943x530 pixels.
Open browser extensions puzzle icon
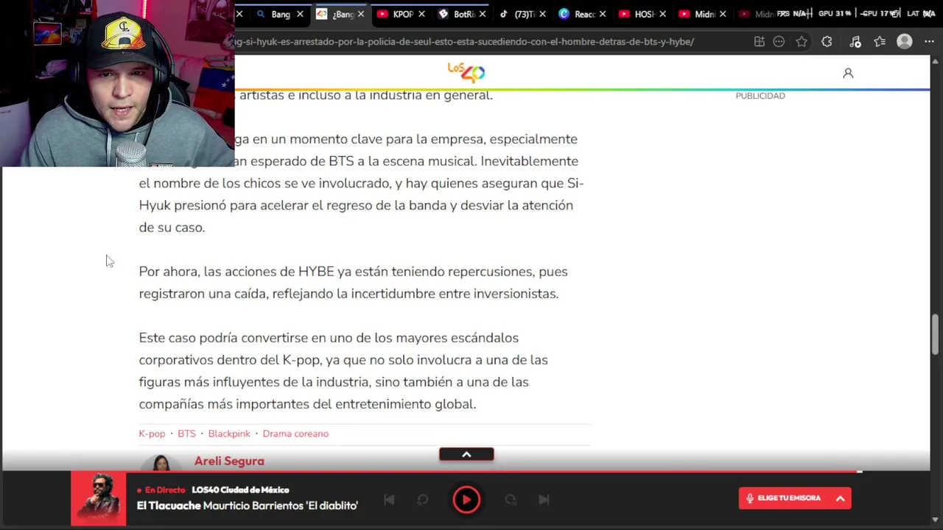tap(827, 42)
